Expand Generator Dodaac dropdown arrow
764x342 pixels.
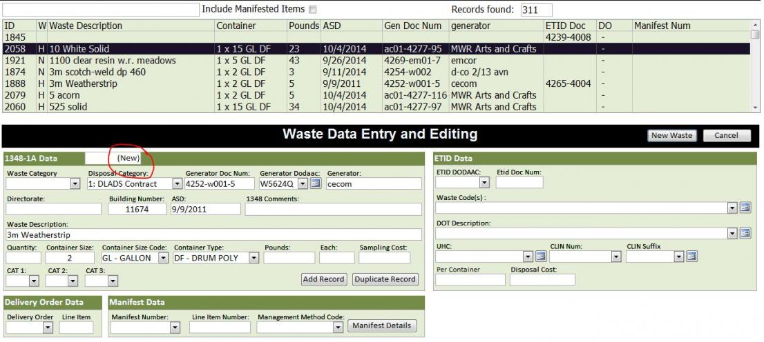303,183
